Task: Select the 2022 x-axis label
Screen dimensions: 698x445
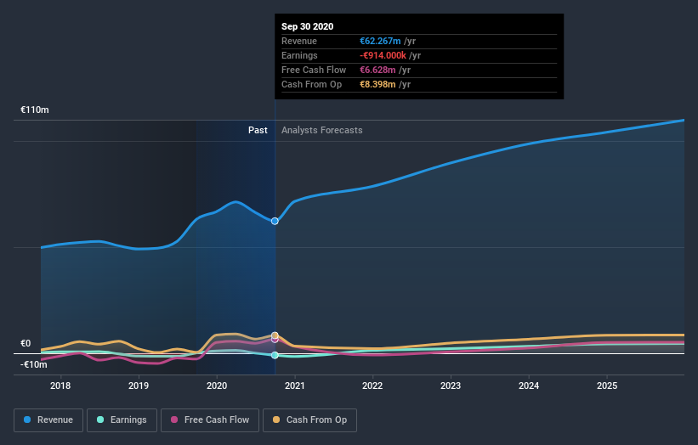Action: (x=372, y=386)
